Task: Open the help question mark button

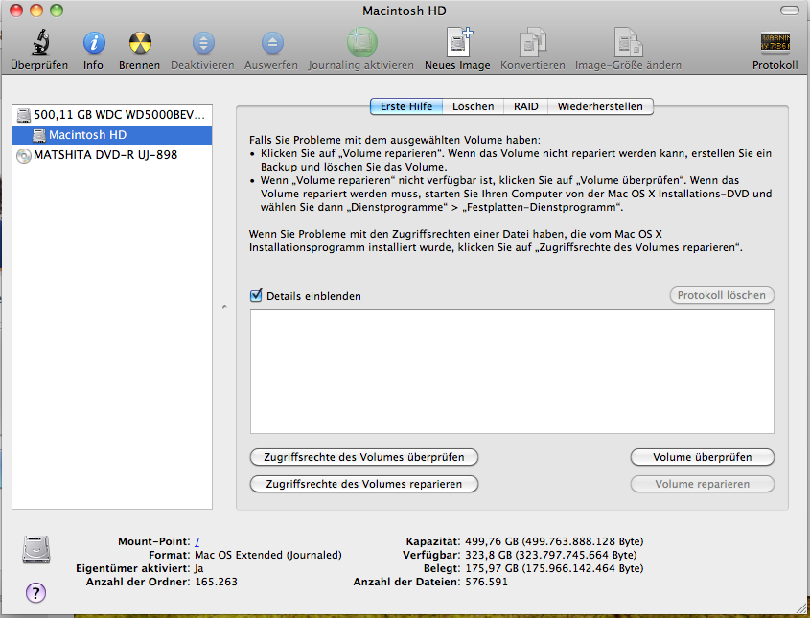Action: 35,592
